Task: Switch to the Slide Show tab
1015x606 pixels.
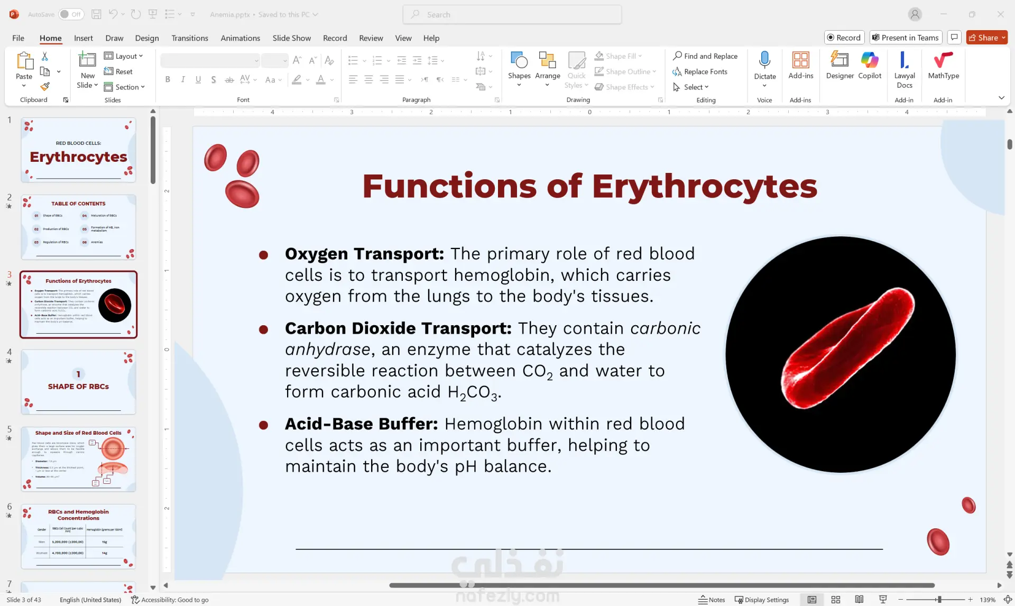Action: (291, 38)
